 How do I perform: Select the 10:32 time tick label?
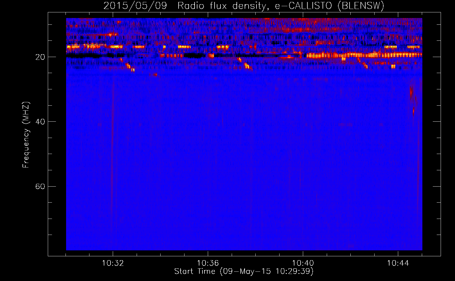pyautogui.click(x=113, y=263)
